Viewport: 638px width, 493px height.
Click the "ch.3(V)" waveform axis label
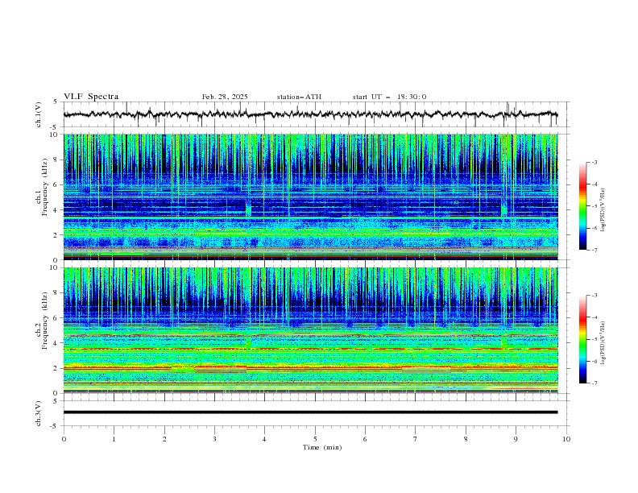[39, 413]
